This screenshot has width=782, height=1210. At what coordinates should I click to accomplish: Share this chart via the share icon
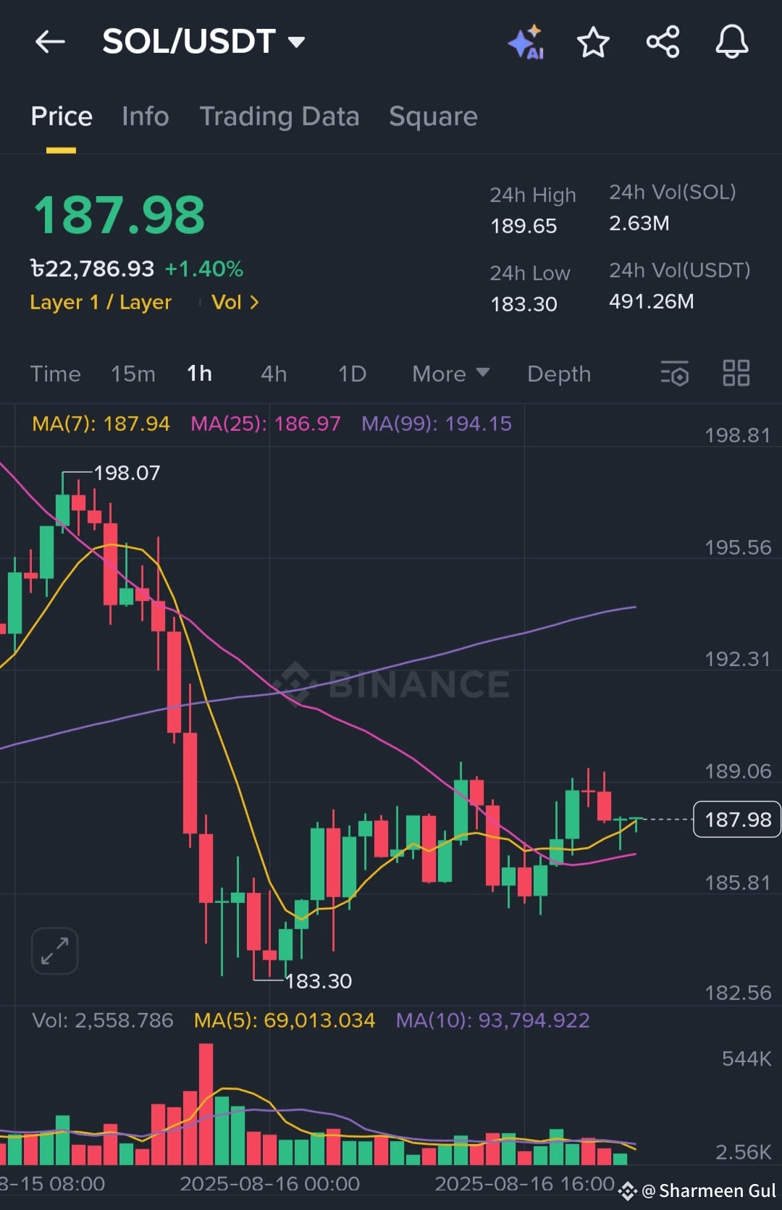tap(663, 41)
